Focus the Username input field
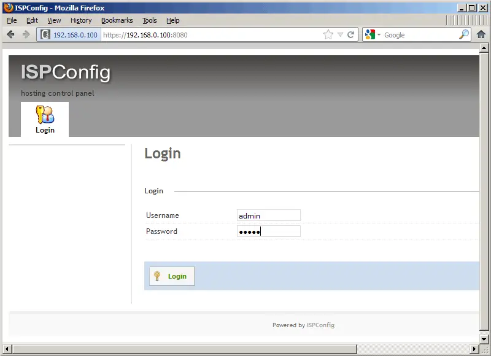The height and width of the screenshot is (356, 491). click(x=268, y=215)
